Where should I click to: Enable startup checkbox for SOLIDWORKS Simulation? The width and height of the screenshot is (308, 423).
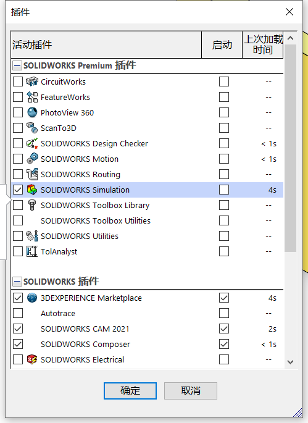224,190
